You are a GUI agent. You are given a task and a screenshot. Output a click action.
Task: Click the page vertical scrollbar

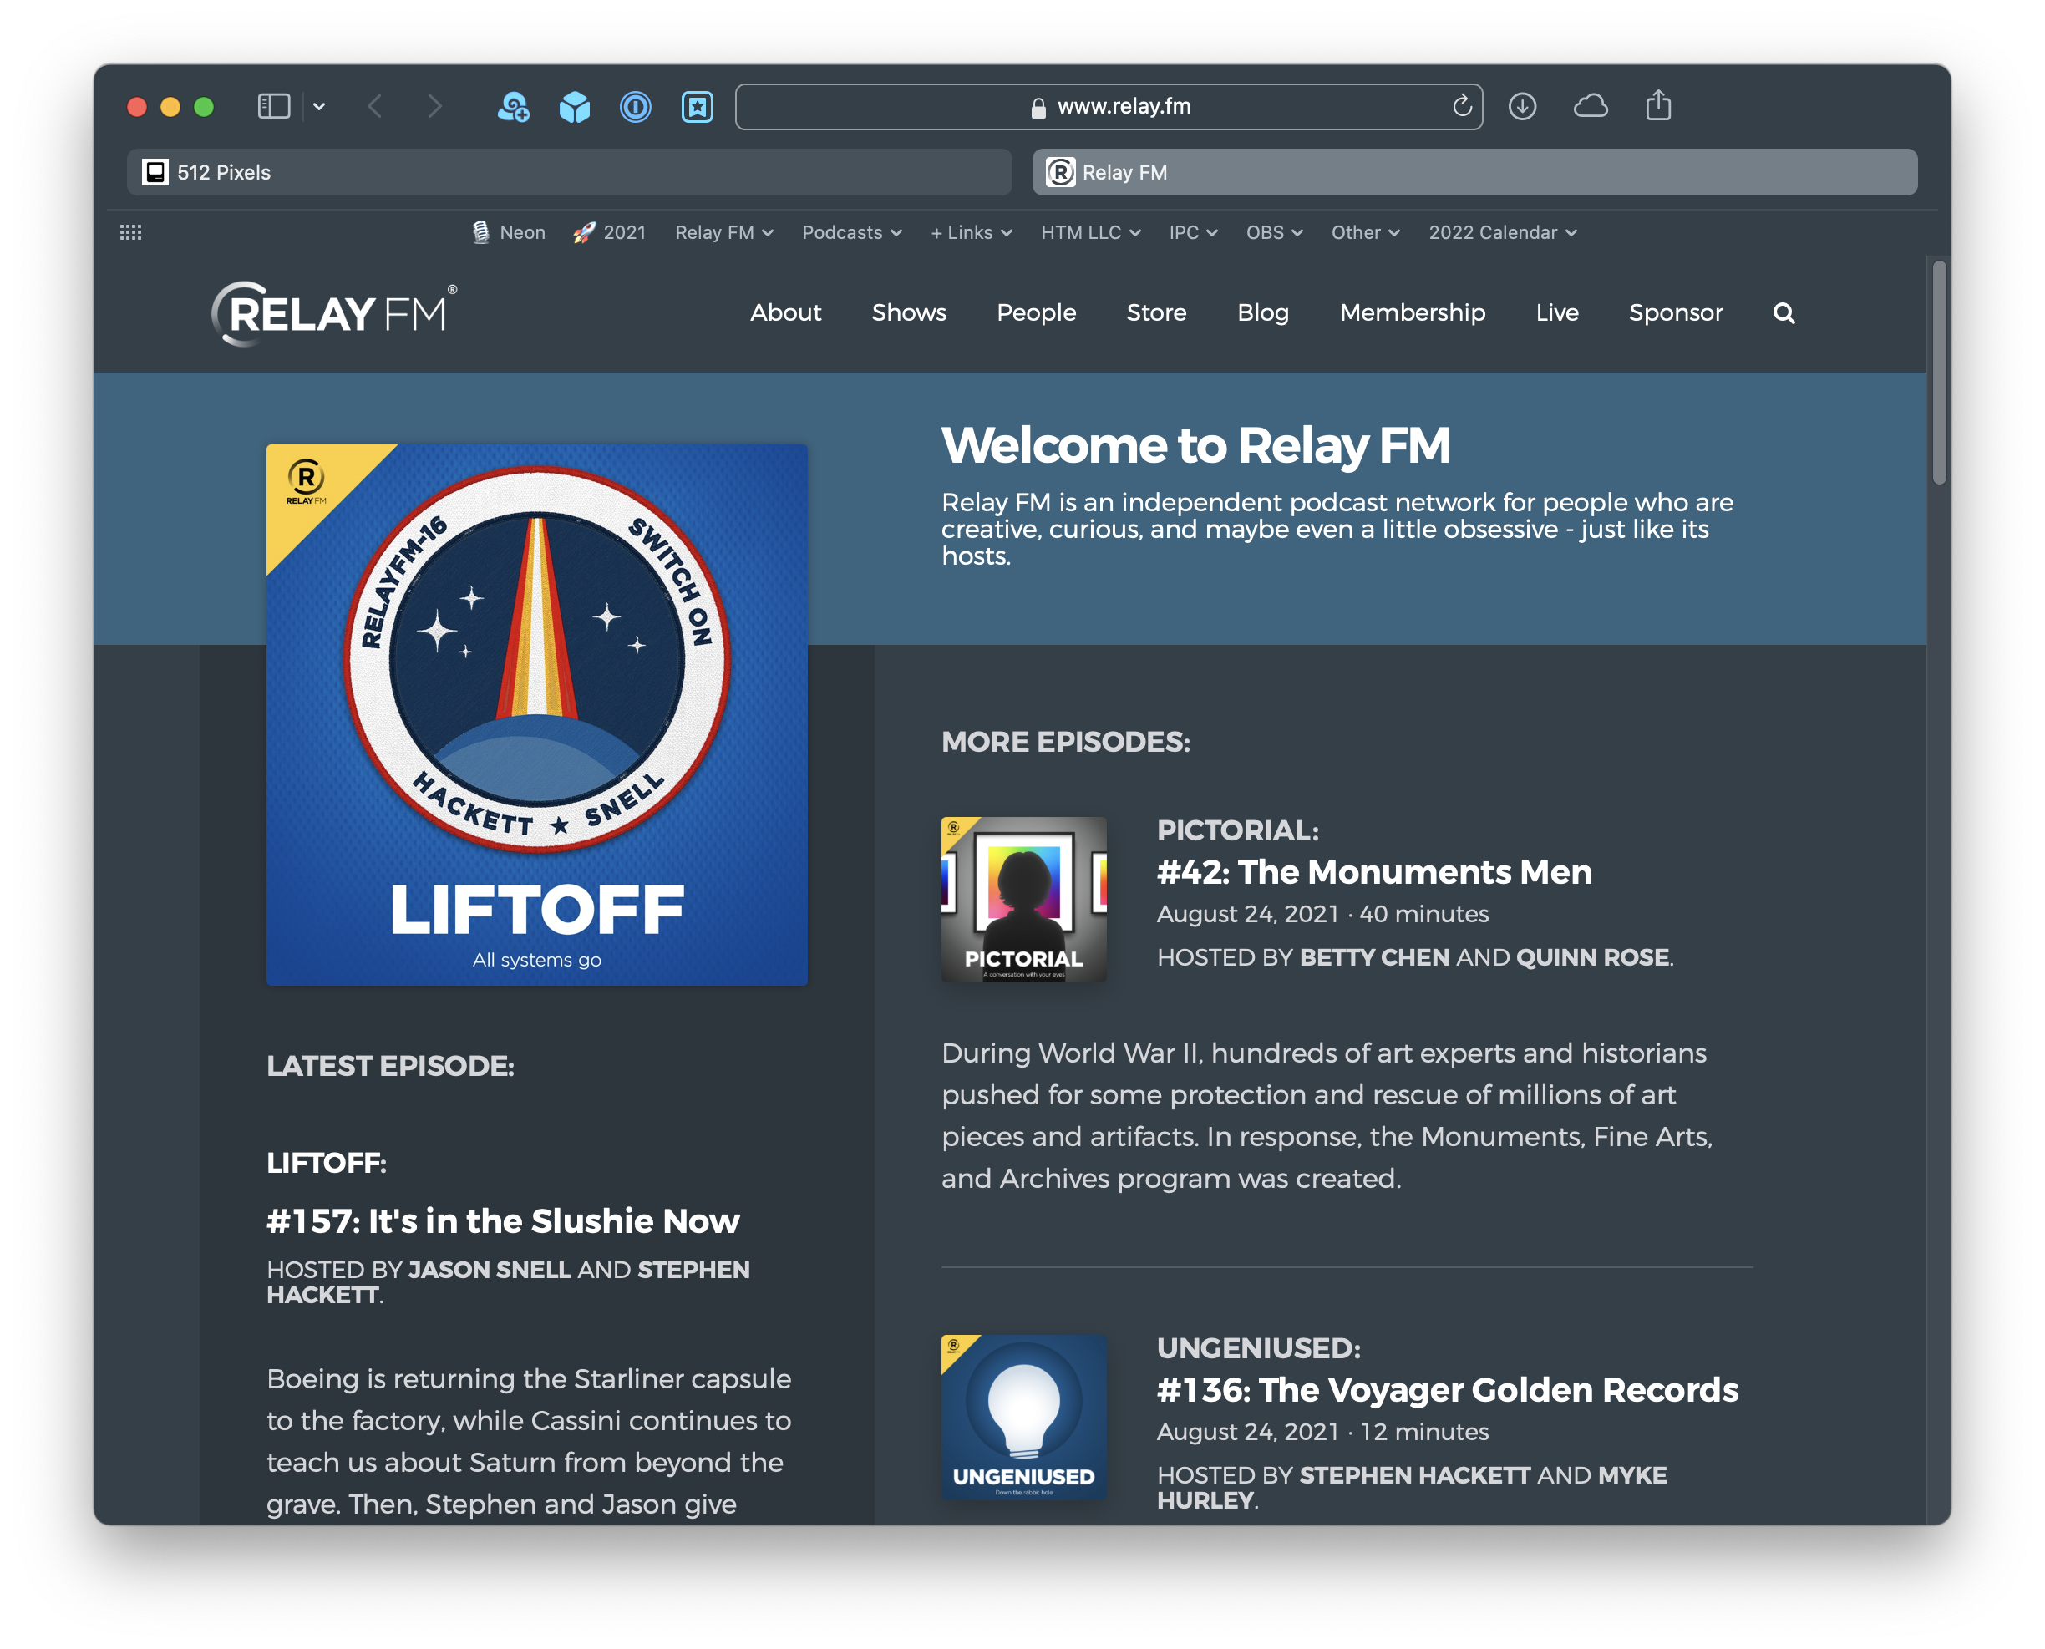point(1939,373)
